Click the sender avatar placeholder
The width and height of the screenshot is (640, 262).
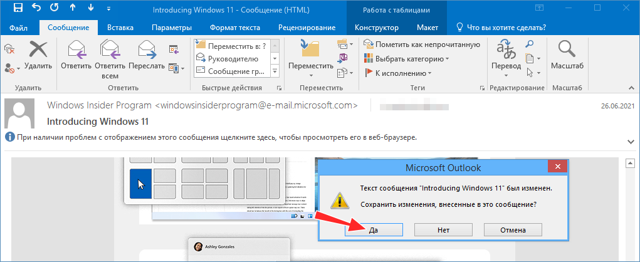[x=20, y=113]
